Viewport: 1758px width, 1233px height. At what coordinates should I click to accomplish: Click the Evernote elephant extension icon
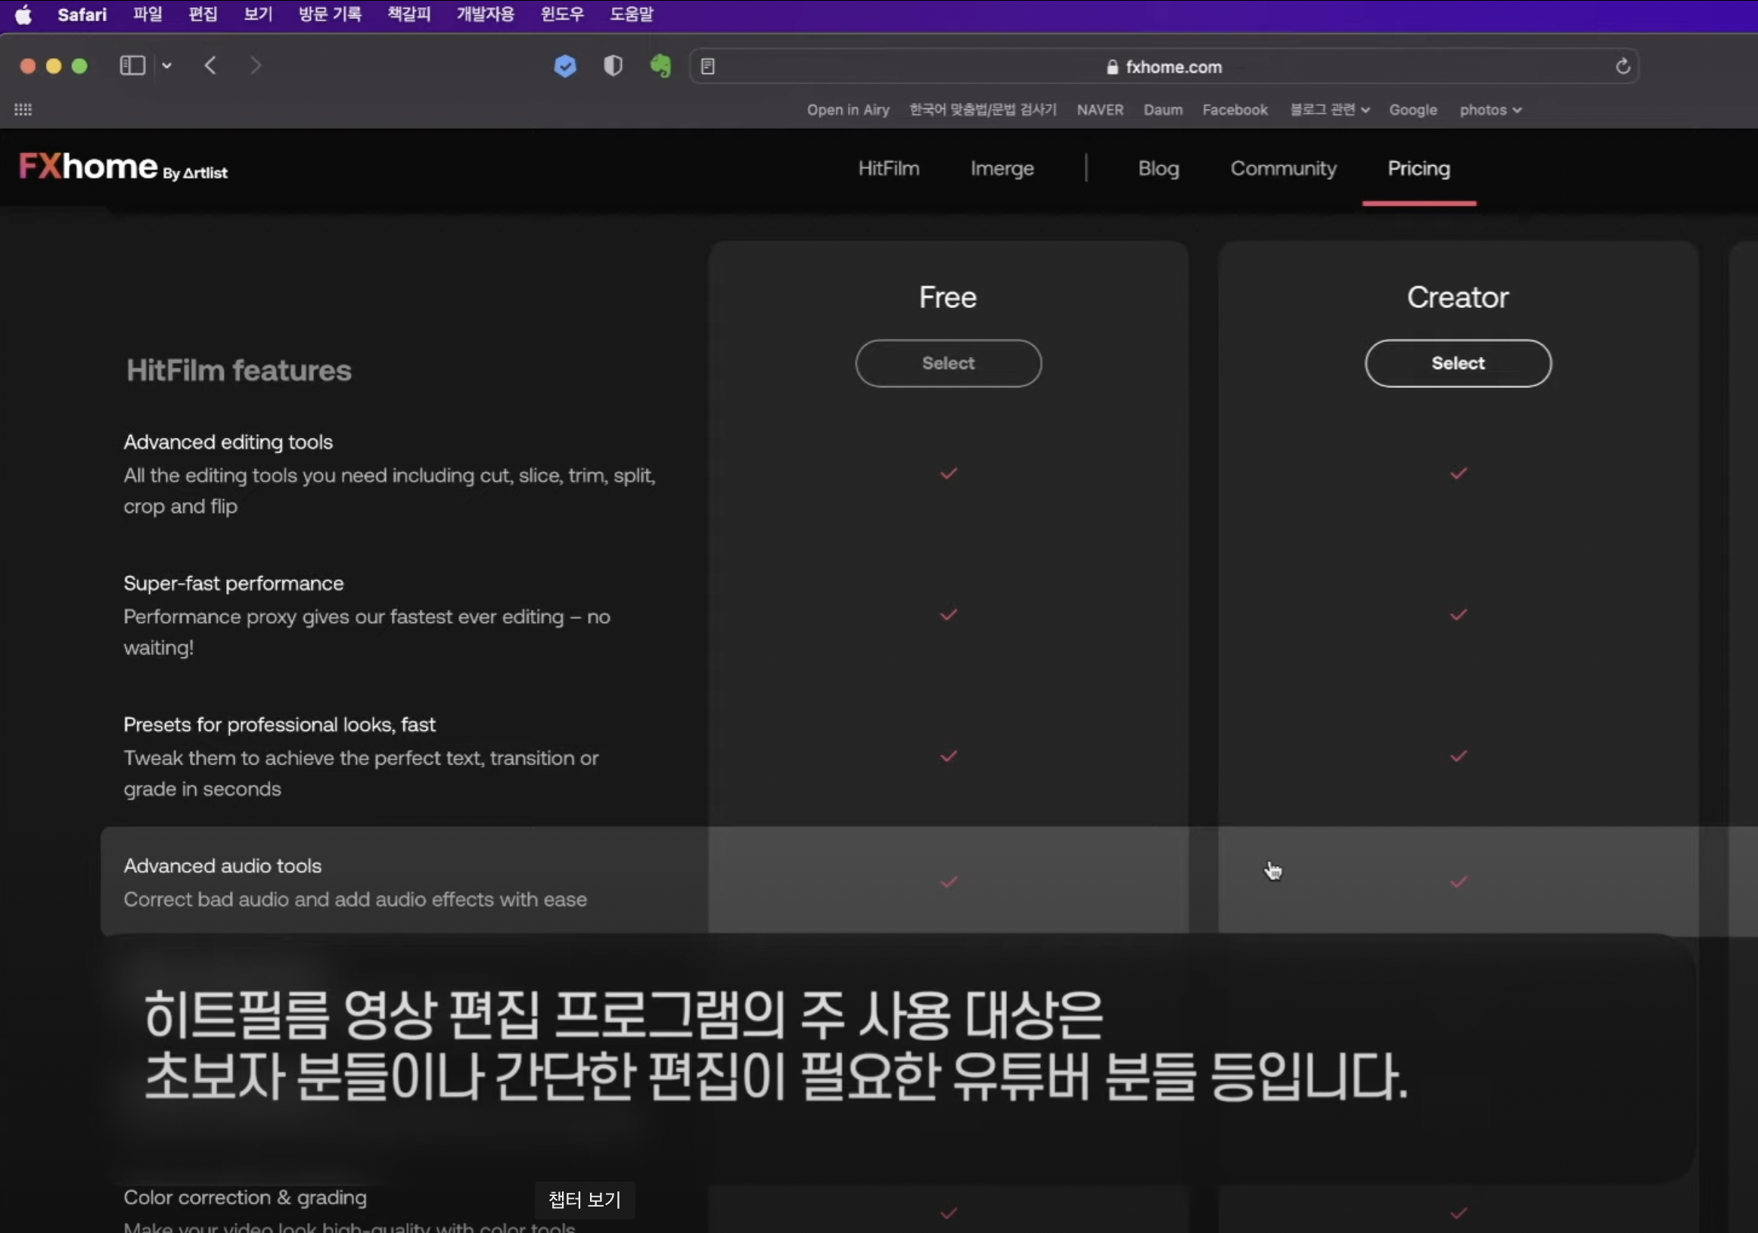tap(661, 67)
